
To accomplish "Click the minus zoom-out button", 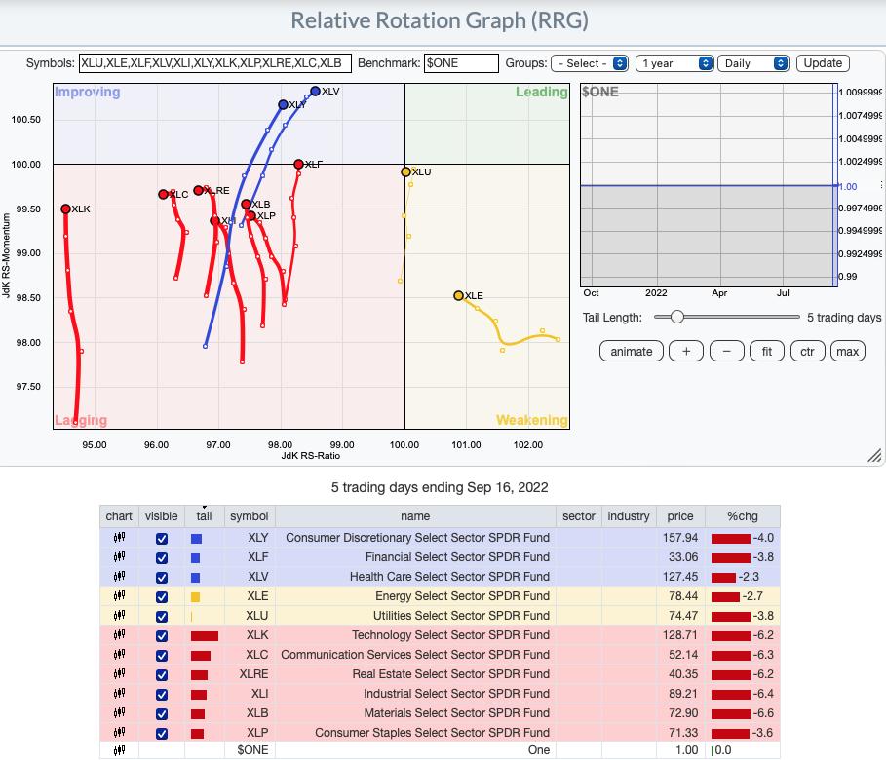I will pos(726,352).
